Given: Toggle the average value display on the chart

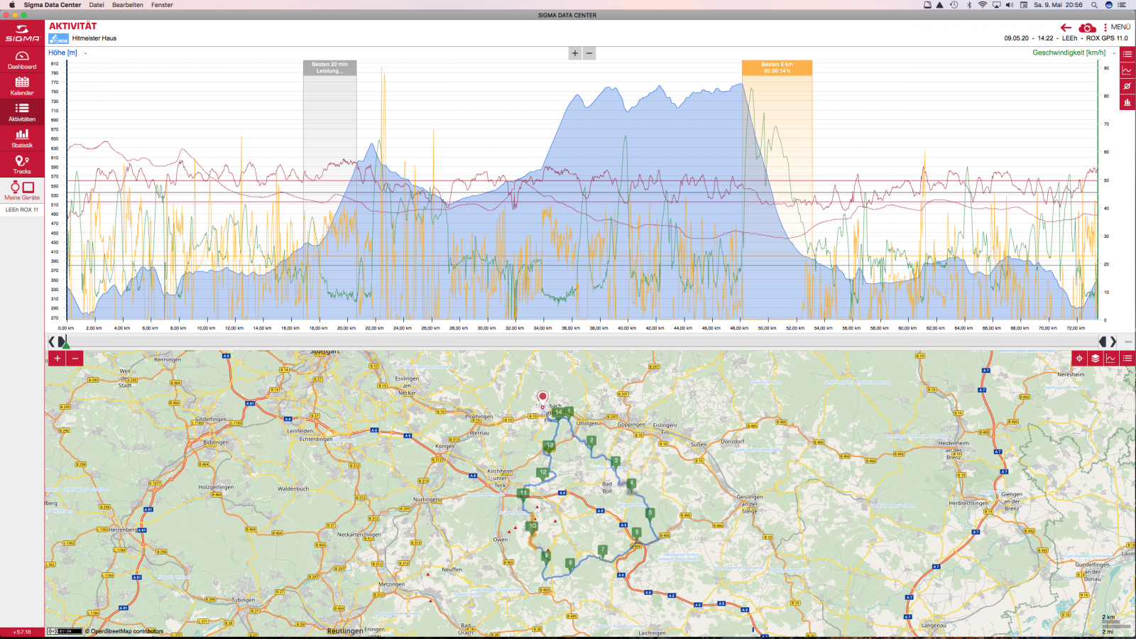Looking at the screenshot, I should [1127, 86].
